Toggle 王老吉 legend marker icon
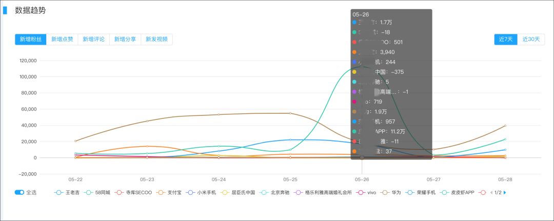The image size is (554, 221). 58,193
